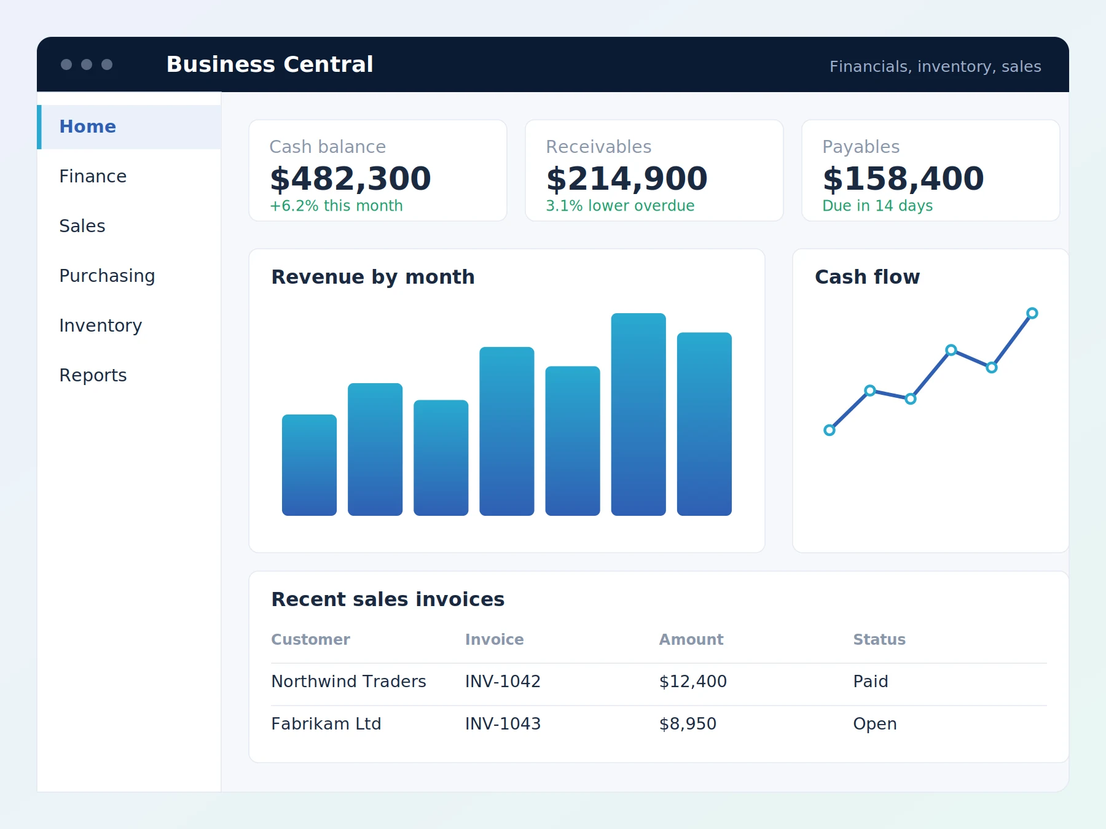The height and width of the screenshot is (829, 1106).
Task: Click the $482,300 cash balance value
Action: coord(350,179)
